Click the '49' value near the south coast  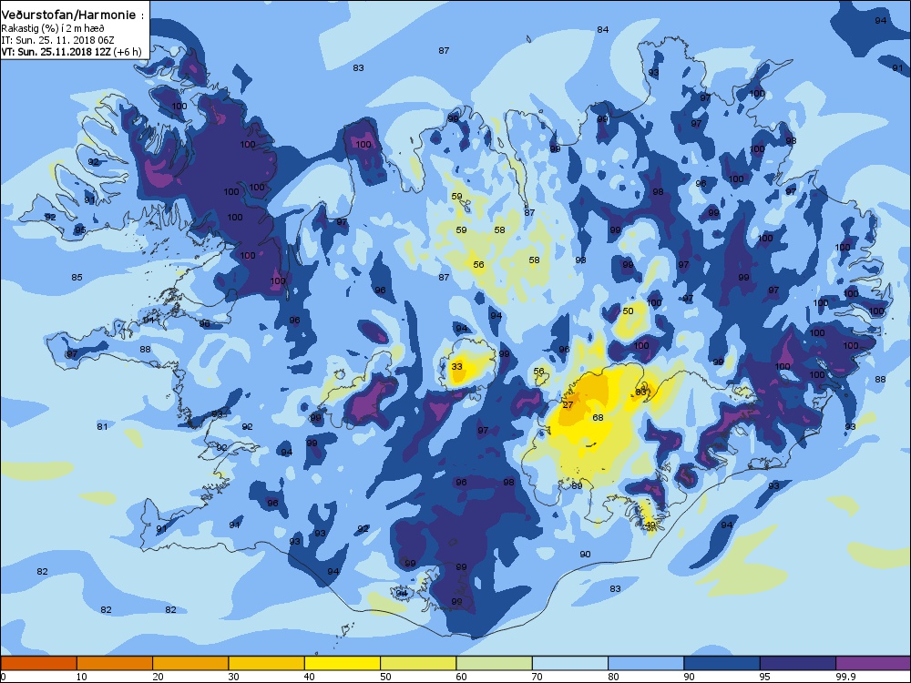650,525
